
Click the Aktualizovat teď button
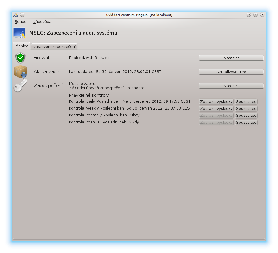231,72
